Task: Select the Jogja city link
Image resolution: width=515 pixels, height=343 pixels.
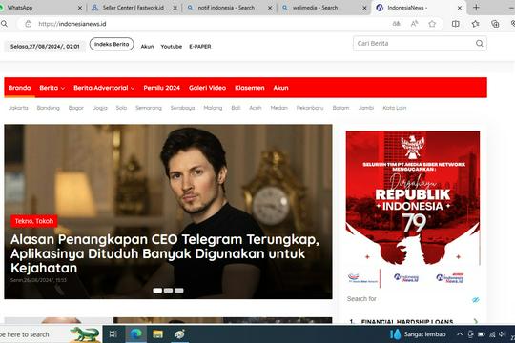Action: pos(100,108)
